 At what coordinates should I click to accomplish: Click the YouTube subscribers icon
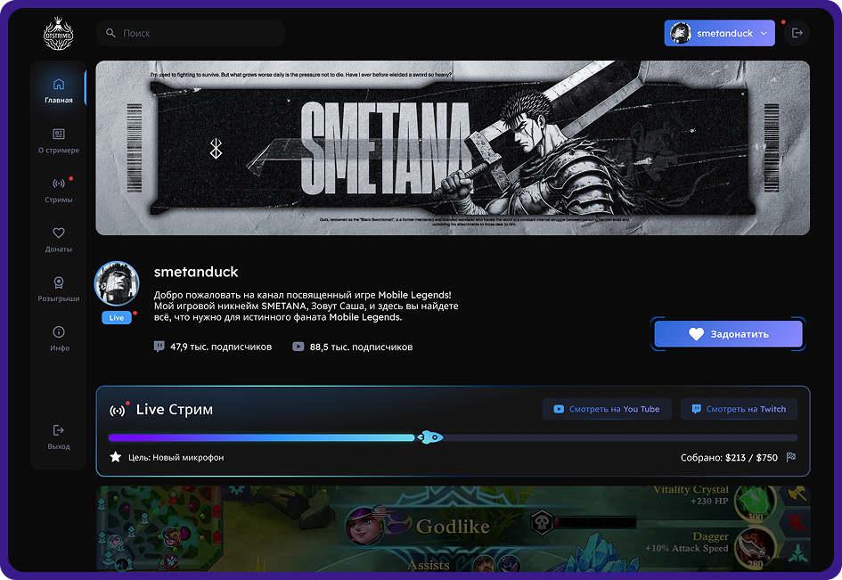(298, 347)
